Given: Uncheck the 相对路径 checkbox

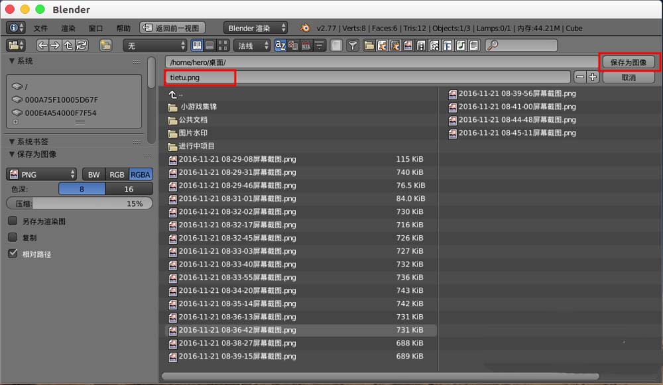Looking at the screenshot, I should click(x=12, y=253).
